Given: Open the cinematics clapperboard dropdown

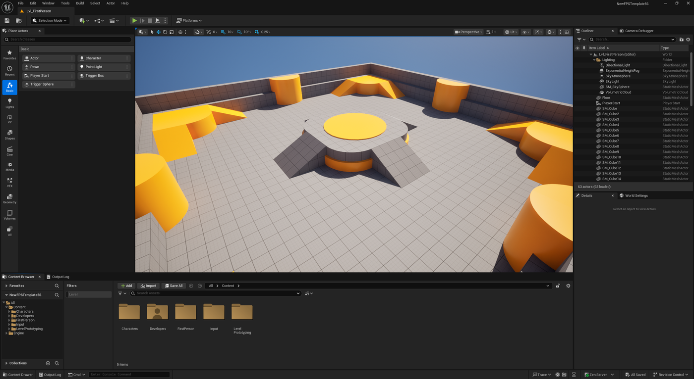Looking at the screenshot, I should tap(114, 21).
